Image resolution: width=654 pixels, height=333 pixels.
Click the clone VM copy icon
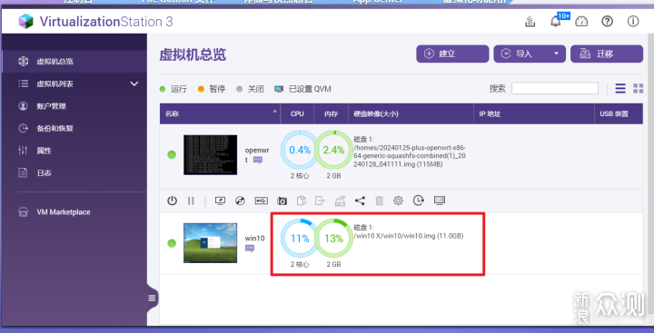tap(302, 201)
